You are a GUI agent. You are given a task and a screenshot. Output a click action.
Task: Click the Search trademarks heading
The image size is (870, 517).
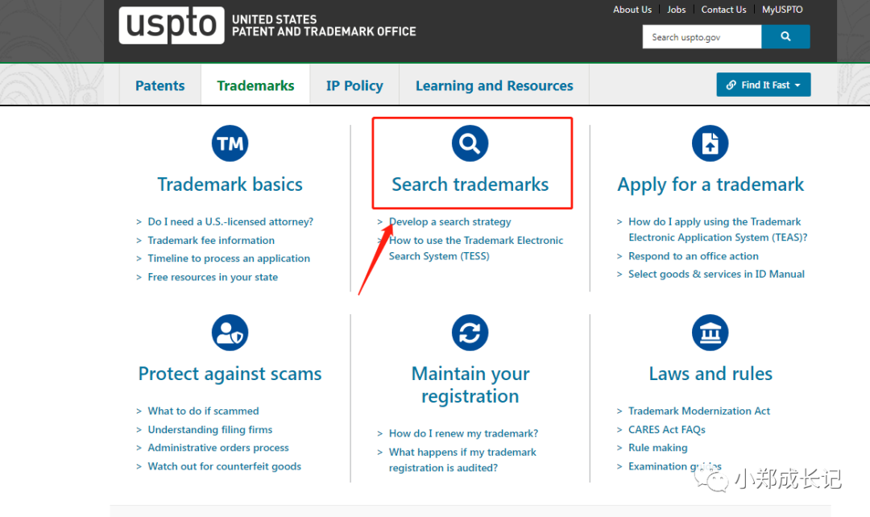click(x=470, y=184)
